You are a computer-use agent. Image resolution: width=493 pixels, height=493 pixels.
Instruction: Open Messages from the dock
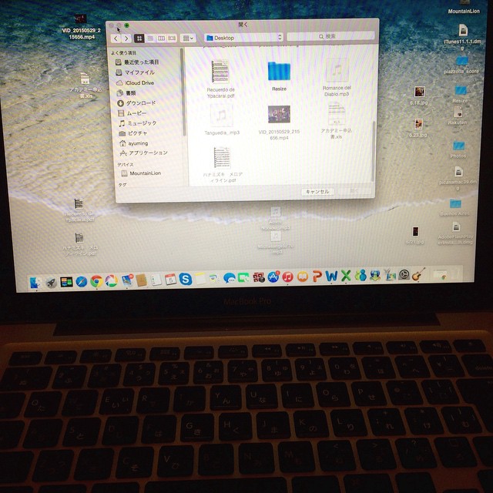click(x=230, y=278)
